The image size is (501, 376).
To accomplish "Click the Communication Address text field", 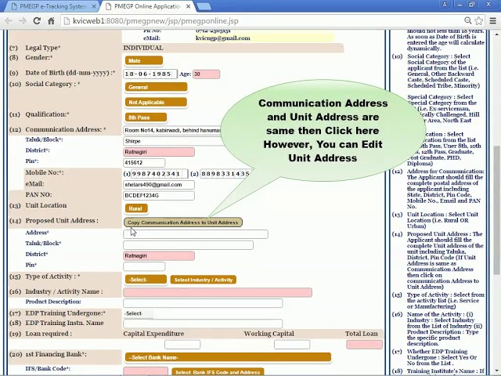I will point(172,131).
